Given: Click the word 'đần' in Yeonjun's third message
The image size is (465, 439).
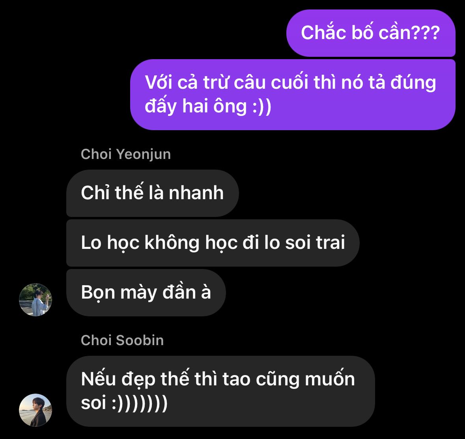Looking at the screenshot, I should pyautogui.click(x=179, y=292).
